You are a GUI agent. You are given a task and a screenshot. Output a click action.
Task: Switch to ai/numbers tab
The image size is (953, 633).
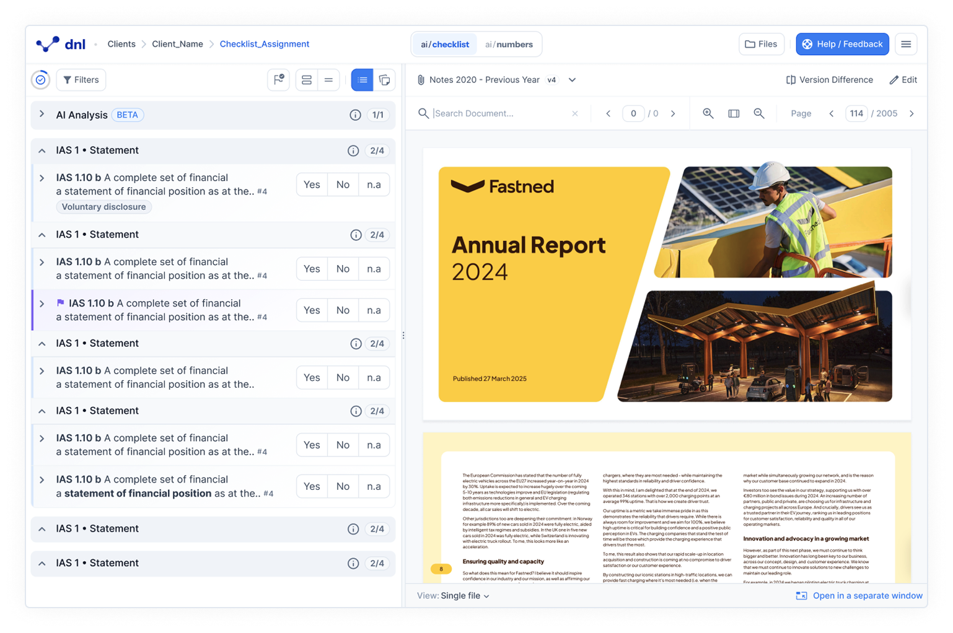(509, 44)
